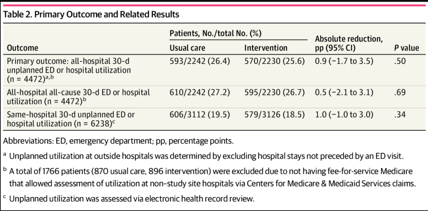Viewport: 428px width, 211px height.
Task: Select the Intervention column header
Action: click(266, 48)
